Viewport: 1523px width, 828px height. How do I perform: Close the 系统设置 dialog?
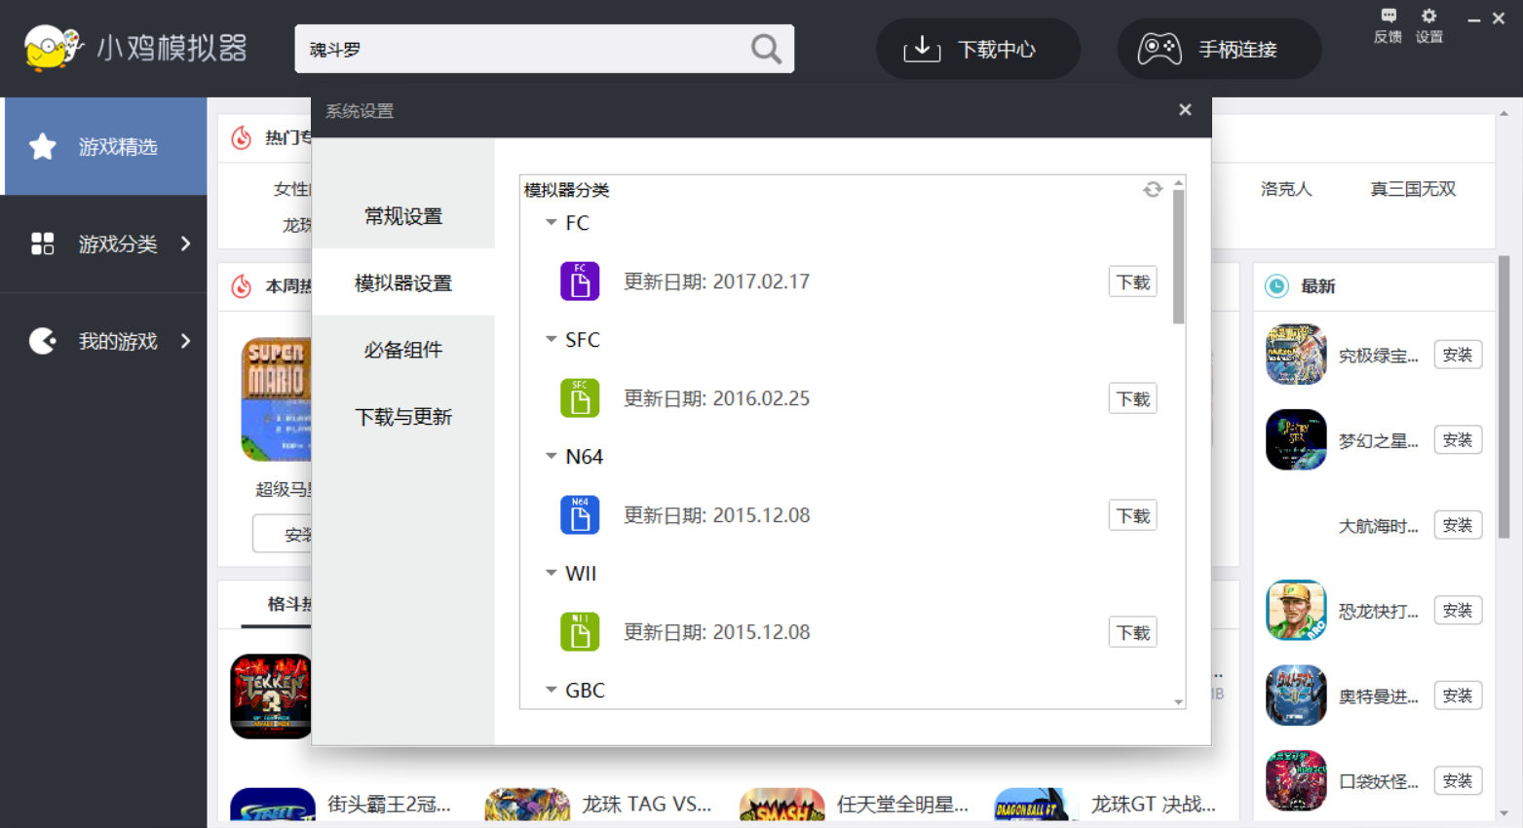[x=1185, y=110]
